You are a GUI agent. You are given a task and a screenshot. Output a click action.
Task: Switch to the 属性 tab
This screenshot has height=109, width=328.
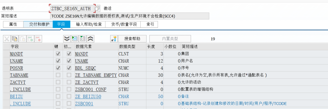coord(13,25)
